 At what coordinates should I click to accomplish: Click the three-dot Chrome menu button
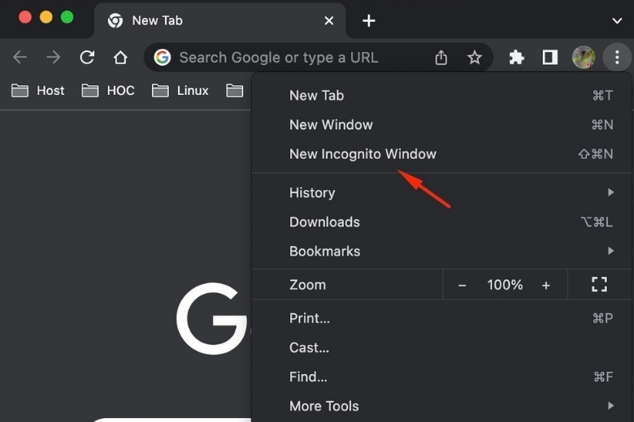coord(617,58)
